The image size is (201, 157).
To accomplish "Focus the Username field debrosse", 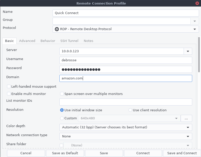I will click(126, 60).
